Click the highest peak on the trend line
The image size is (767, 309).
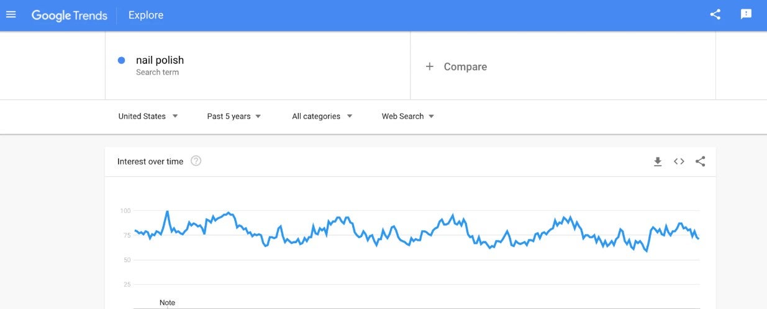(x=167, y=212)
